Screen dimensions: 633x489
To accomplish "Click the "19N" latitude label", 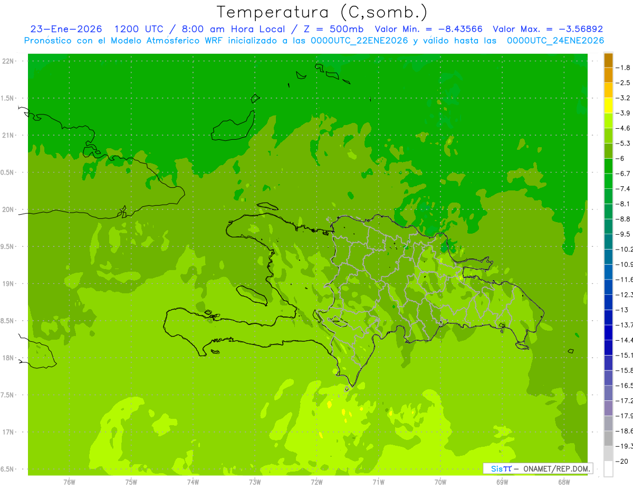I will [x=9, y=284].
